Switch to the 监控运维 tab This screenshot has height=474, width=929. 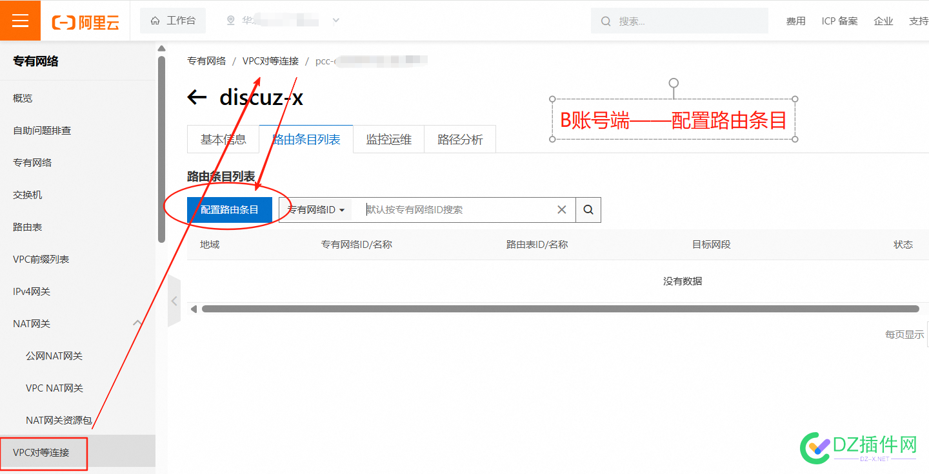point(388,139)
